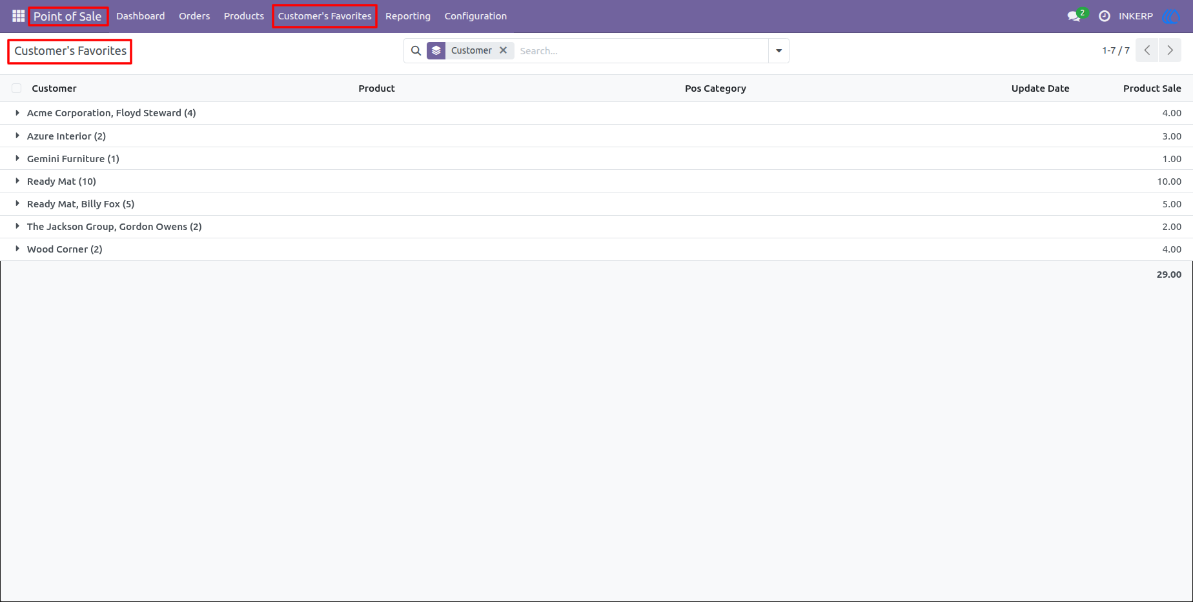
Task: Click the 10.00 value in Ready Mat row
Action: [1169, 182]
